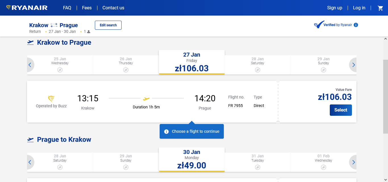This screenshot has width=388, height=182.
Task: Open Contact us page
Action: coord(113,8)
